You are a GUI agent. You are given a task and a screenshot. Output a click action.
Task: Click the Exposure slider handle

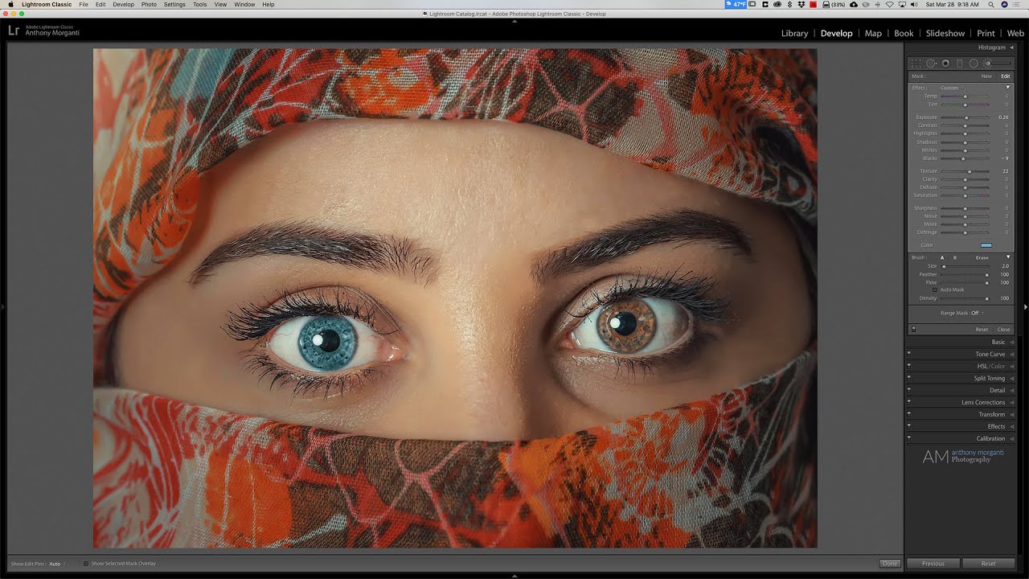pyautogui.click(x=966, y=117)
